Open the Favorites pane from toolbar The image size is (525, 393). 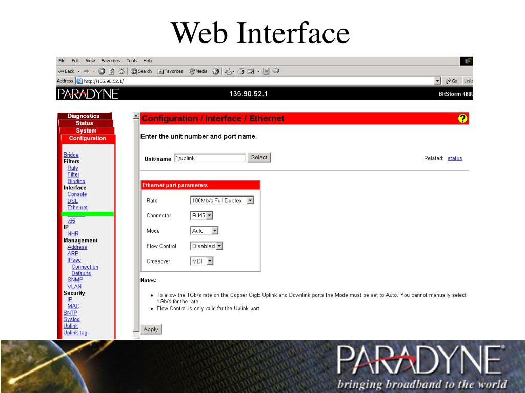pyautogui.click(x=170, y=71)
